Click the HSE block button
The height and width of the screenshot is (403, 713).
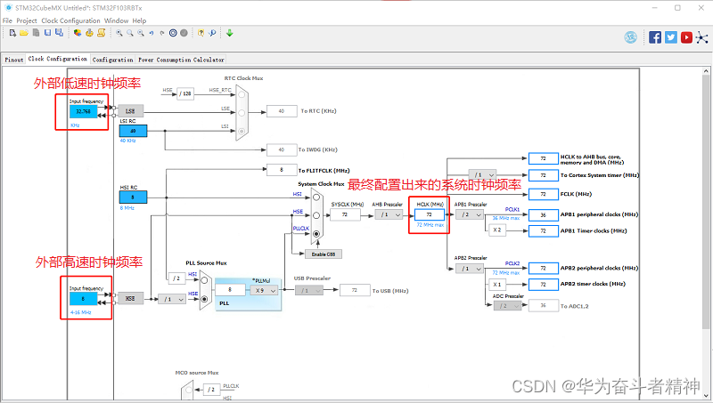click(130, 298)
